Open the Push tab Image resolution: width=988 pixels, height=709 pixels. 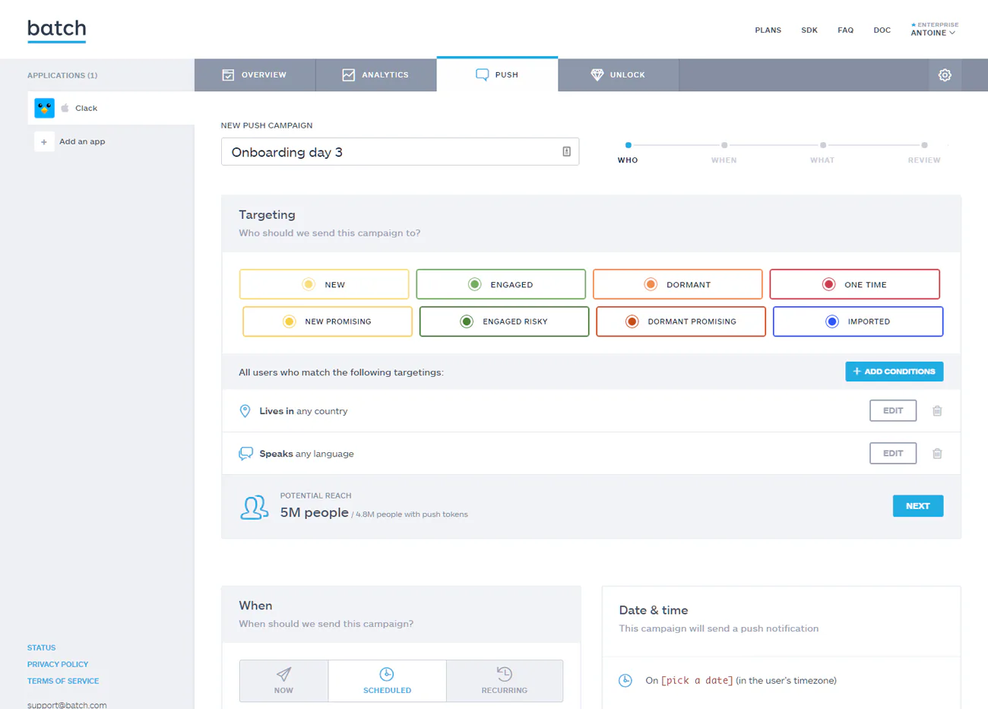coord(497,74)
